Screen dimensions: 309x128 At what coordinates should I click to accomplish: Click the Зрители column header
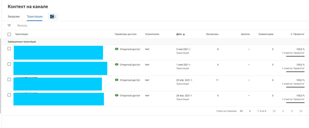tap(245, 34)
